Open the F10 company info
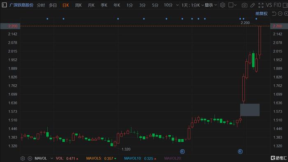The height and width of the screenshot is (162, 288). pyautogui.click(x=277, y=5)
